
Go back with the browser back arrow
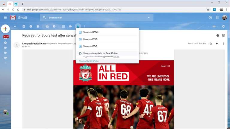(x=3, y=10)
